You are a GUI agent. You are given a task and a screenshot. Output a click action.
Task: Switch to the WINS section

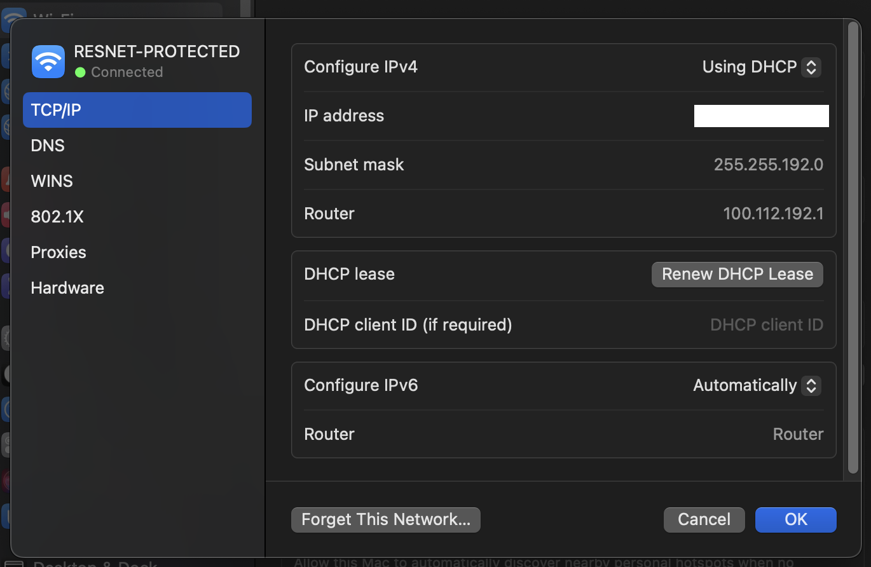tap(51, 181)
